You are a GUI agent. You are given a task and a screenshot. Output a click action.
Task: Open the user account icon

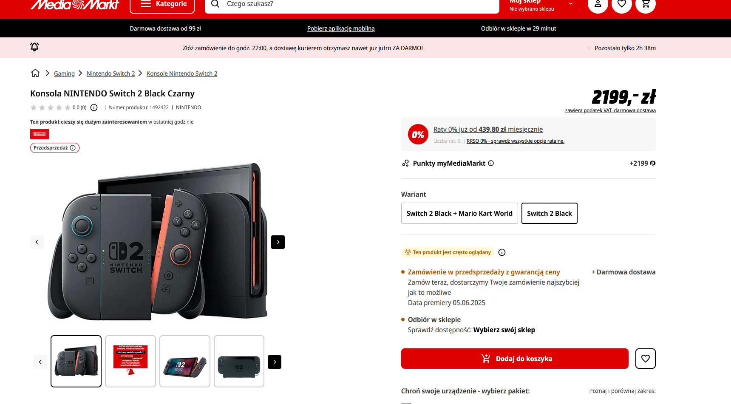tap(598, 4)
